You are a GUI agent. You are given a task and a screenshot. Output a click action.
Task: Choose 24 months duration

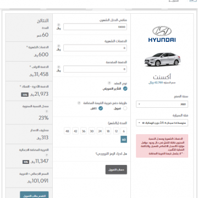(100, 131)
